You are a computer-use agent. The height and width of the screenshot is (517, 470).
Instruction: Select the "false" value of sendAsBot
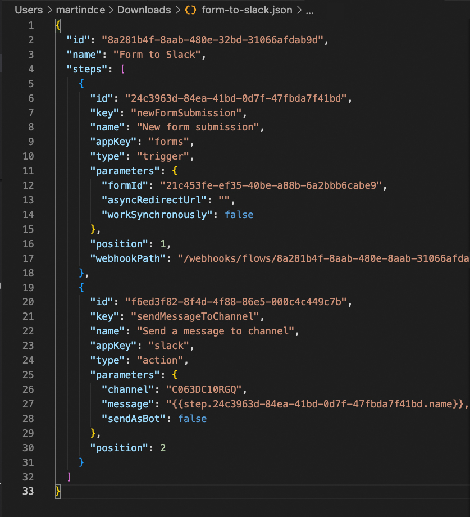point(193,418)
